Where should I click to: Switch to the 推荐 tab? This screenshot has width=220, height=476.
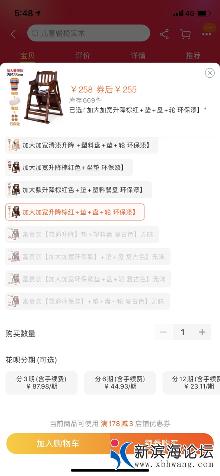(193, 56)
